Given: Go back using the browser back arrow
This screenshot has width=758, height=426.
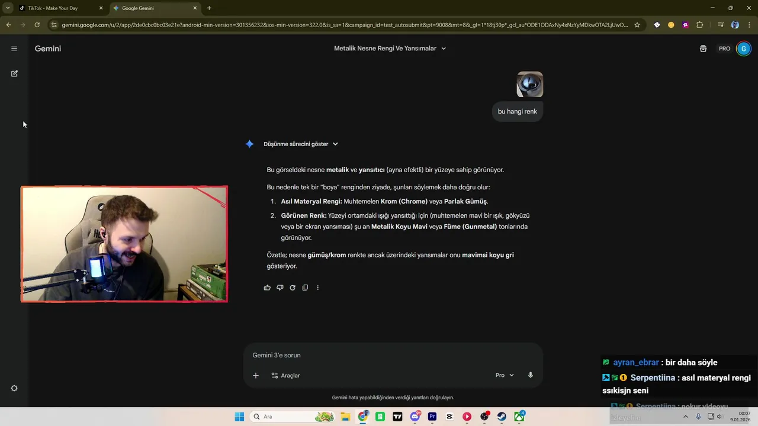Looking at the screenshot, I should click(x=8, y=25).
